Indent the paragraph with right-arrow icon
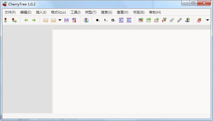The width and height of the screenshot is (213, 121). click(121, 20)
